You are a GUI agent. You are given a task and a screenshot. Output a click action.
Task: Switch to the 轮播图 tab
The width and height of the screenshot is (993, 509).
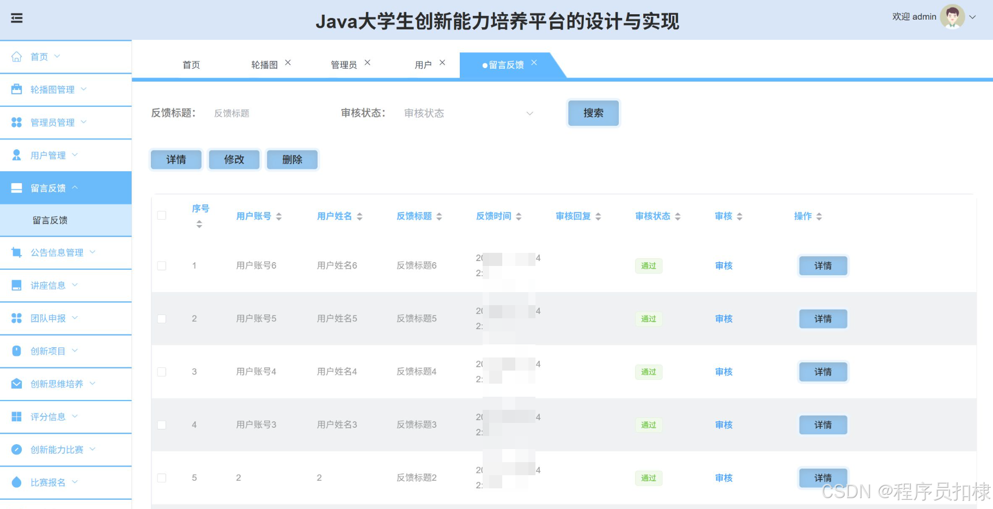pos(265,64)
